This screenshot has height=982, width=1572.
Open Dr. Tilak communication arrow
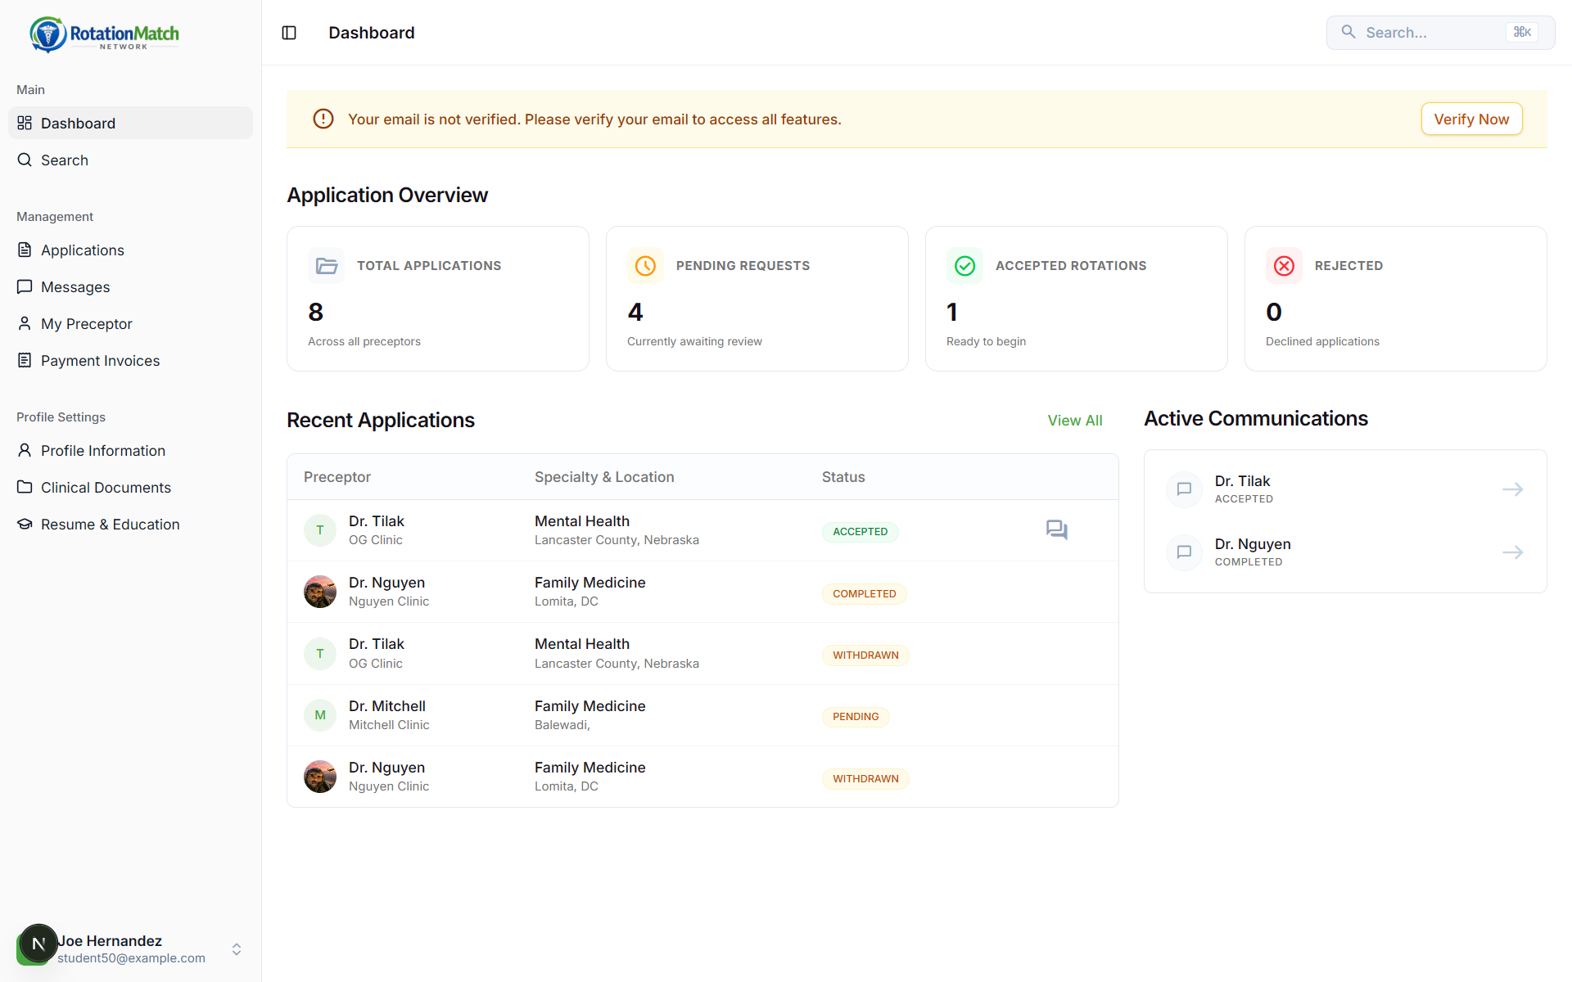tap(1512, 489)
